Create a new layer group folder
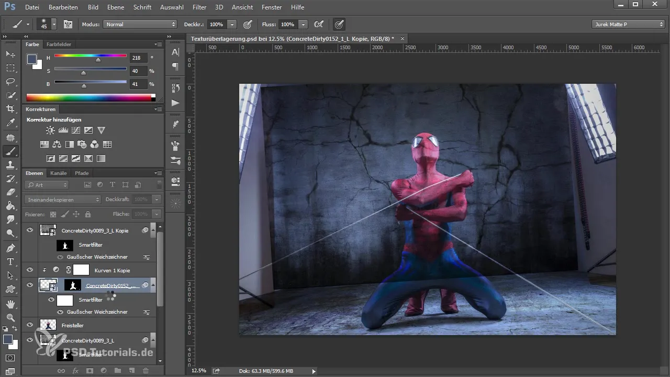This screenshot has width=670, height=377. (118, 371)
